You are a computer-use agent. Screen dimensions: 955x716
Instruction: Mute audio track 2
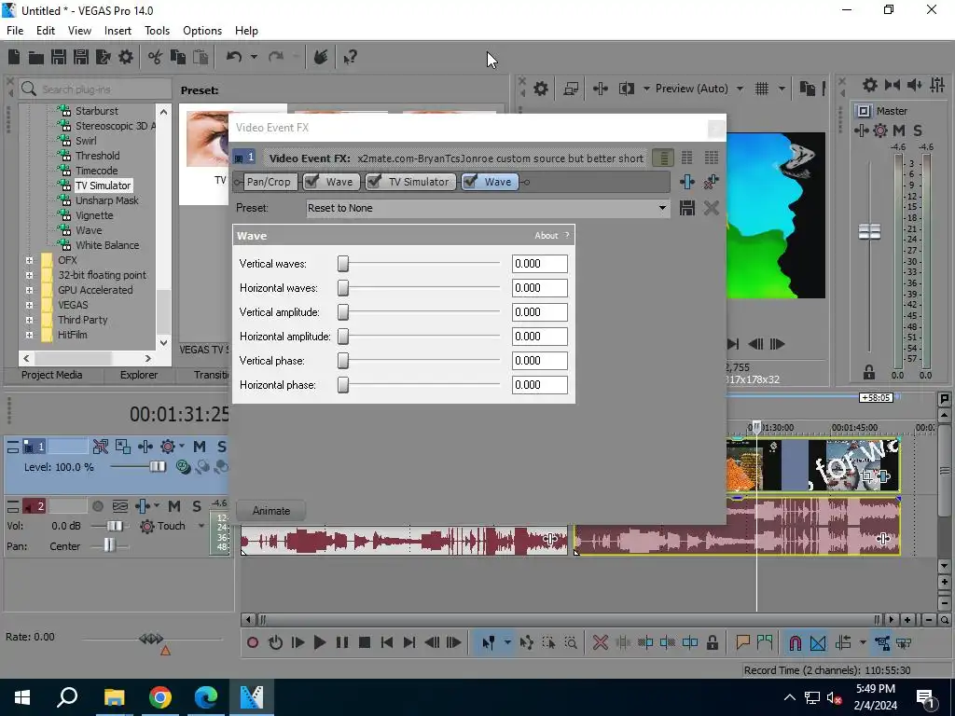(x=174, y=506)
